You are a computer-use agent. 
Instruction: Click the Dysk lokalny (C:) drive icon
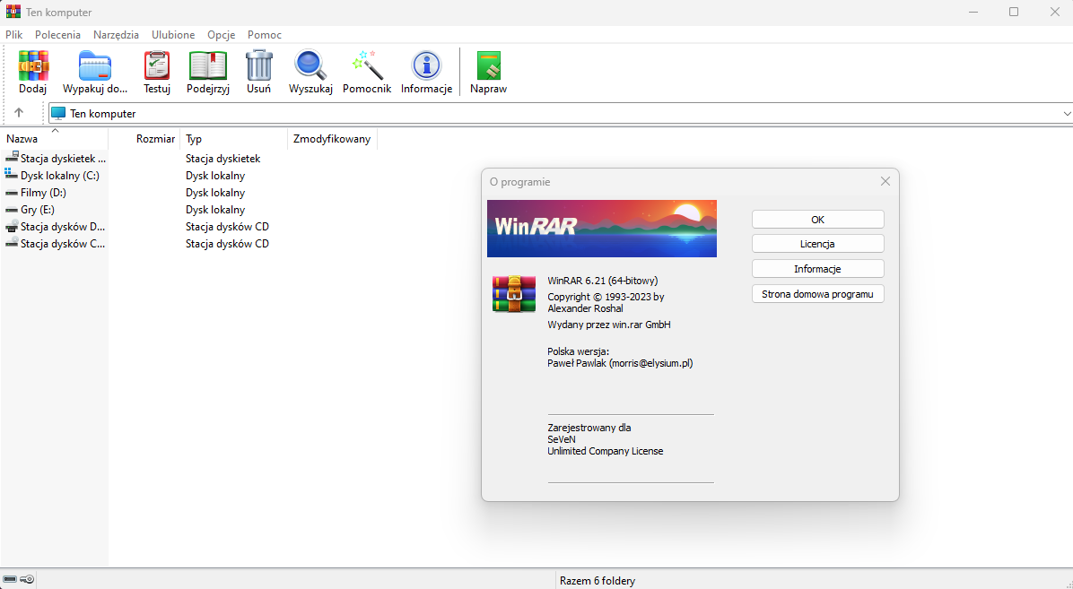[12, 175]
